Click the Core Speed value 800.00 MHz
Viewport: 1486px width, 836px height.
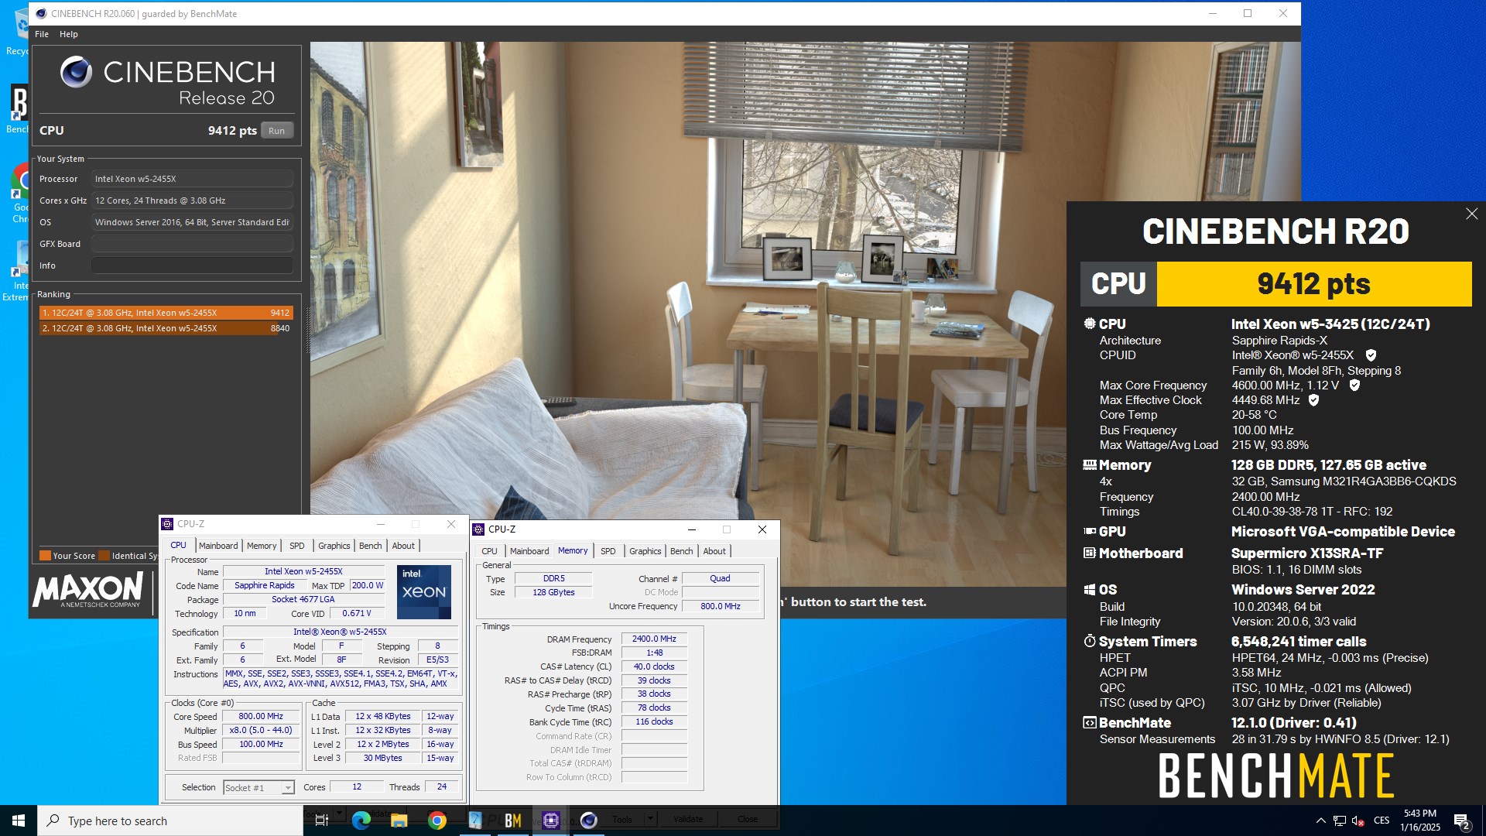point(261,717)
